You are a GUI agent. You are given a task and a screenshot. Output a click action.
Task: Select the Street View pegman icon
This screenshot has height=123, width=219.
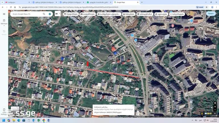[x=202, y=114]
